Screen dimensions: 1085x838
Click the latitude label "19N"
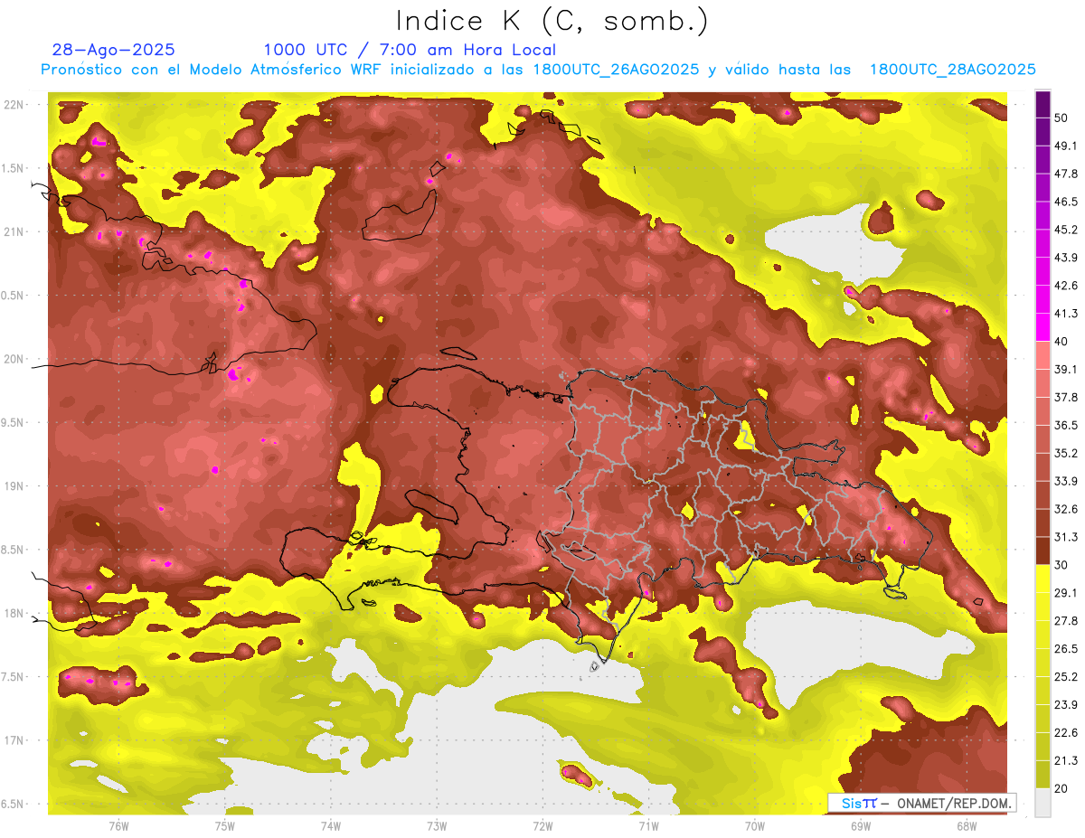[14, 485]
